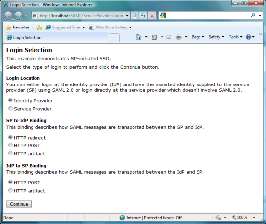Image resolution: width=266 pixels, height=224 pixels.
Task: Open recent pages dropdown beside Forward button
Action: [x=26, y=16]
